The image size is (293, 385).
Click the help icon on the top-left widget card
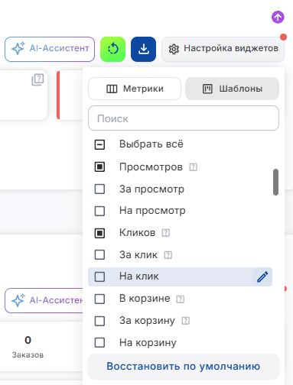coord(37,79)
